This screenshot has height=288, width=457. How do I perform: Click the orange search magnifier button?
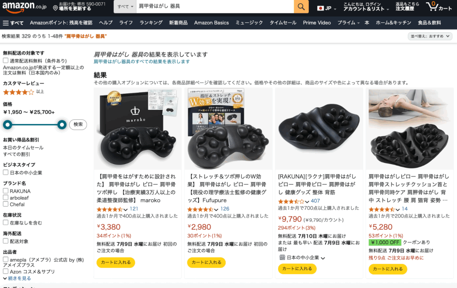301,6
